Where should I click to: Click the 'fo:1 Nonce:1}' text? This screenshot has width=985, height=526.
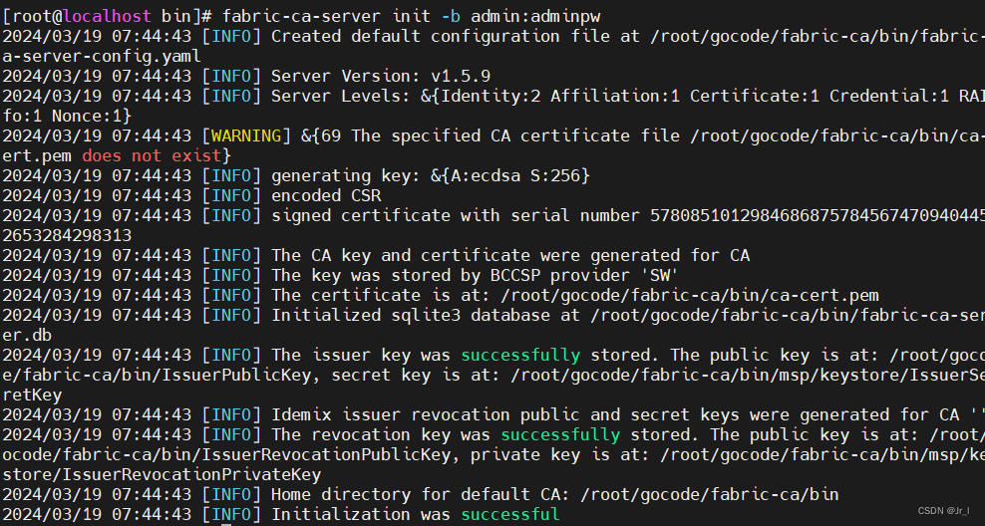coord(67,117)
